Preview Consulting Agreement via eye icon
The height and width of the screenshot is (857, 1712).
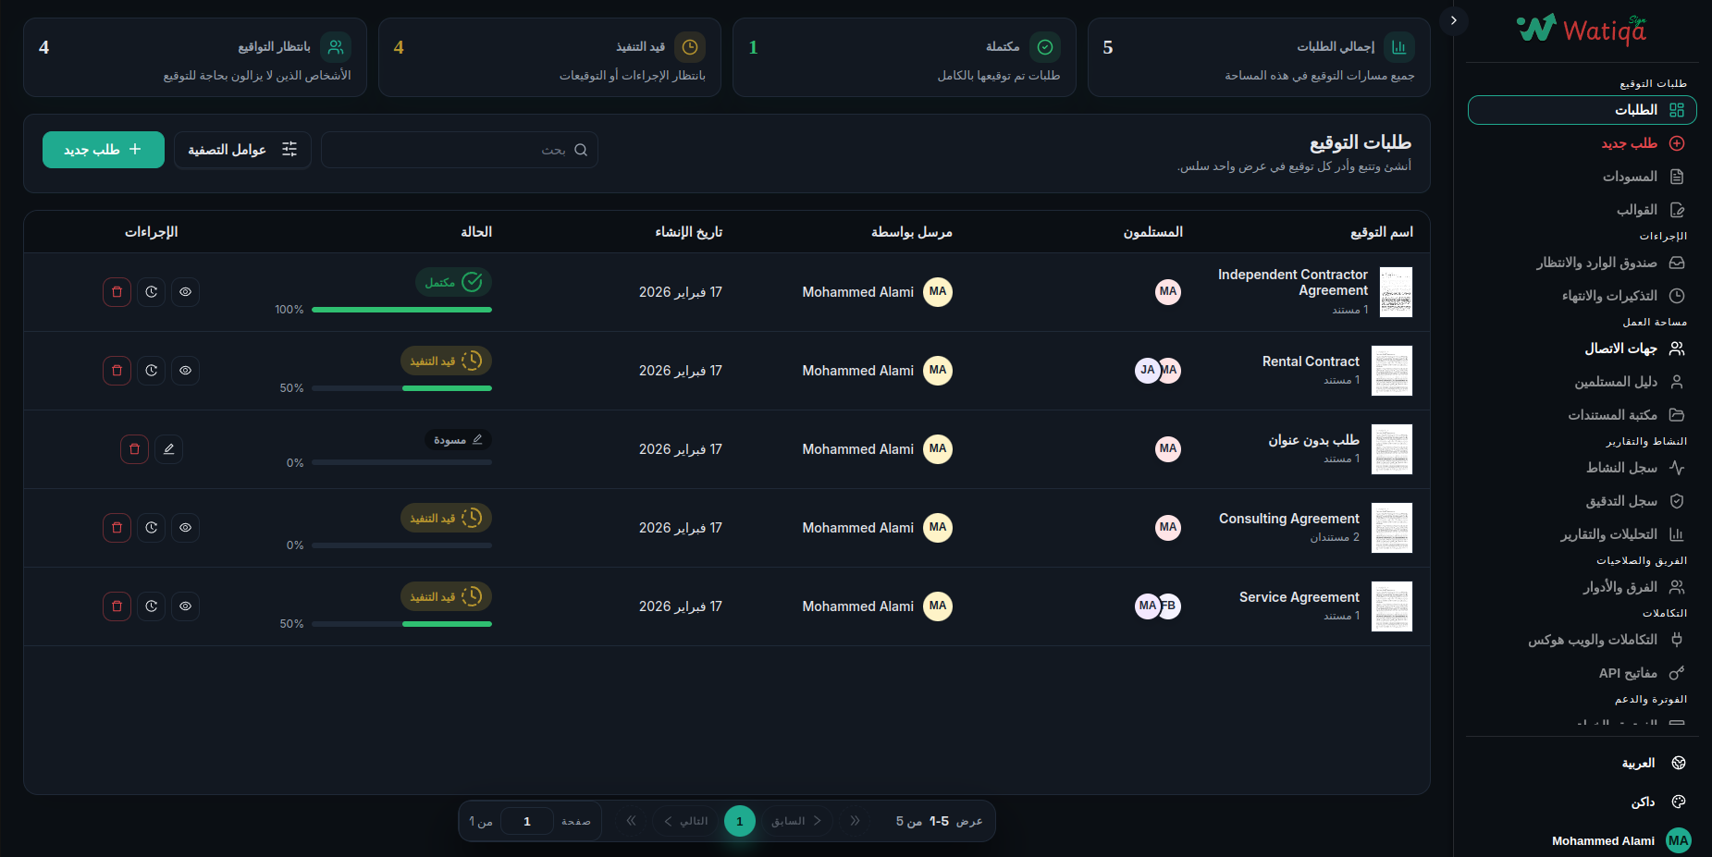click(185, 527)
